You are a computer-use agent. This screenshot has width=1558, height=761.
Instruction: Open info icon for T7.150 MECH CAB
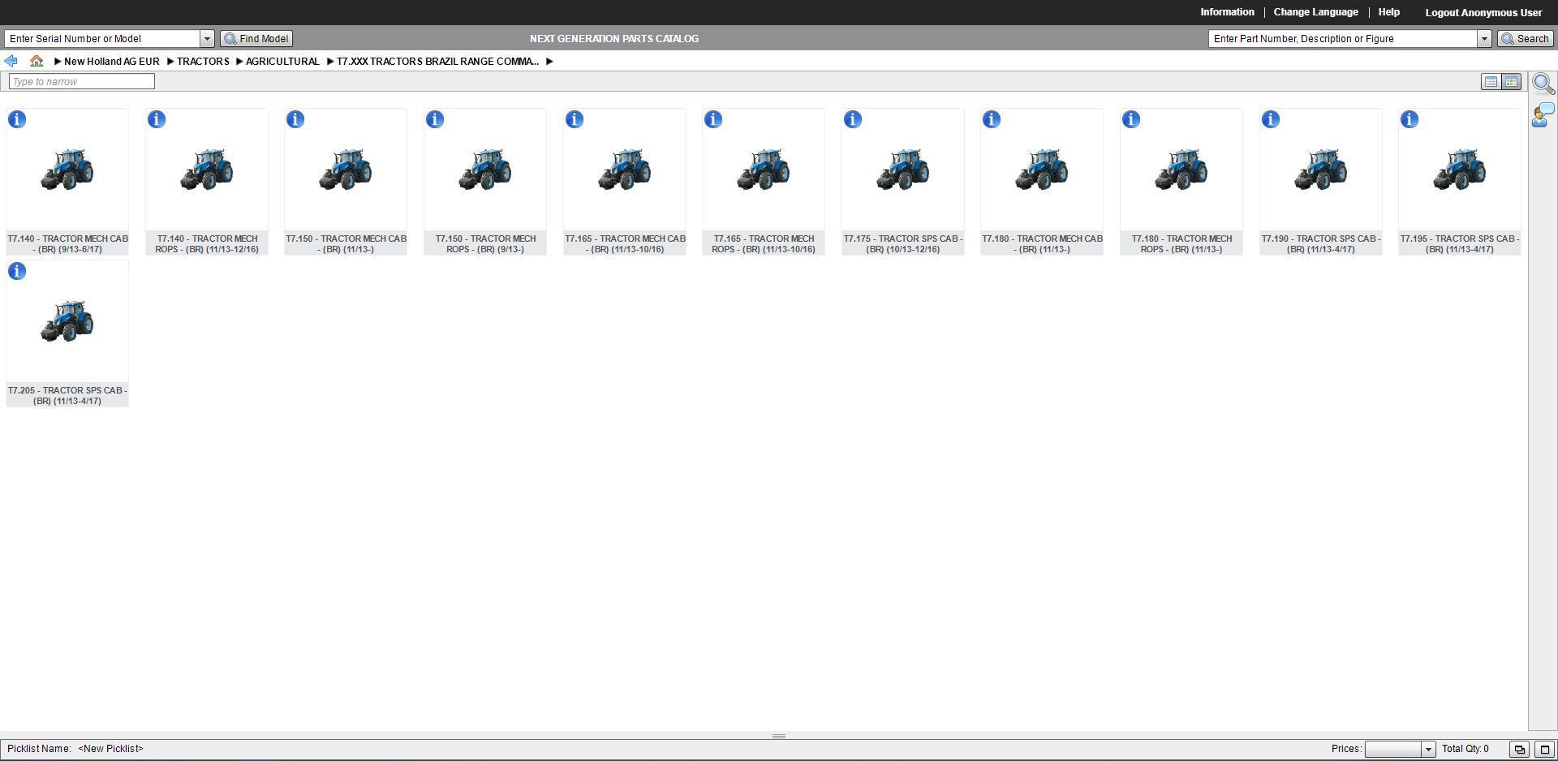(295, 120)
